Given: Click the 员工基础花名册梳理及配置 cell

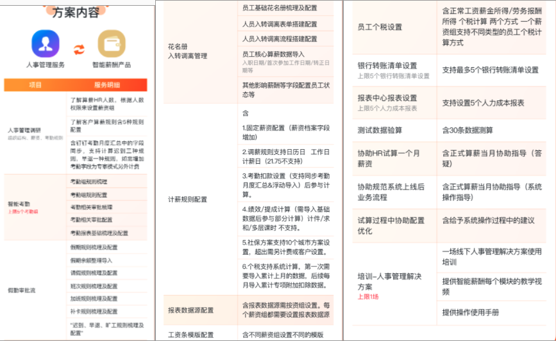Looking at the screenshot, I should [280, 8].
